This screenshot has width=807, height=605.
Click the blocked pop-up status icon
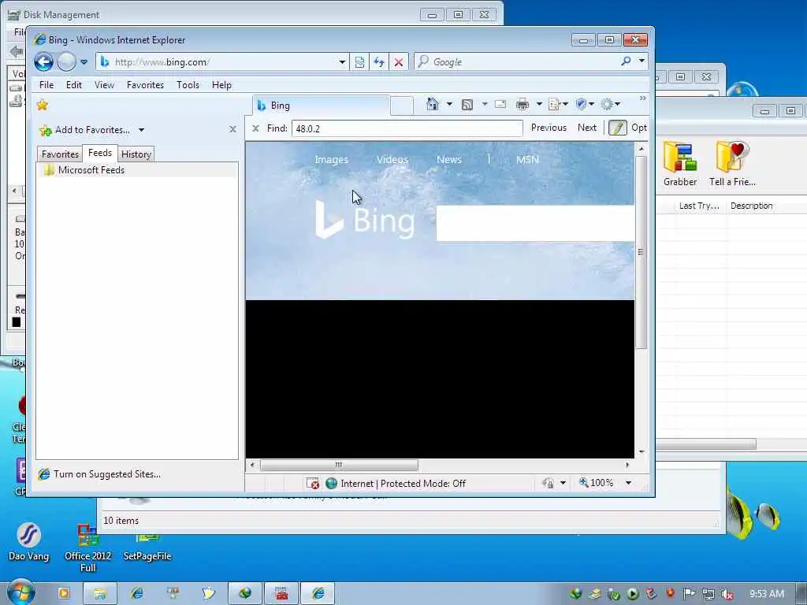click(312, 484)
